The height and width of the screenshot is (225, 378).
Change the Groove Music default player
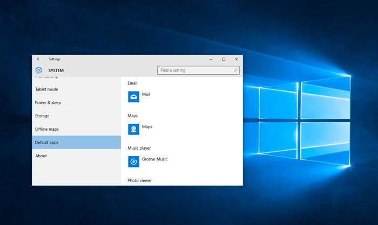tap(154, 159)
